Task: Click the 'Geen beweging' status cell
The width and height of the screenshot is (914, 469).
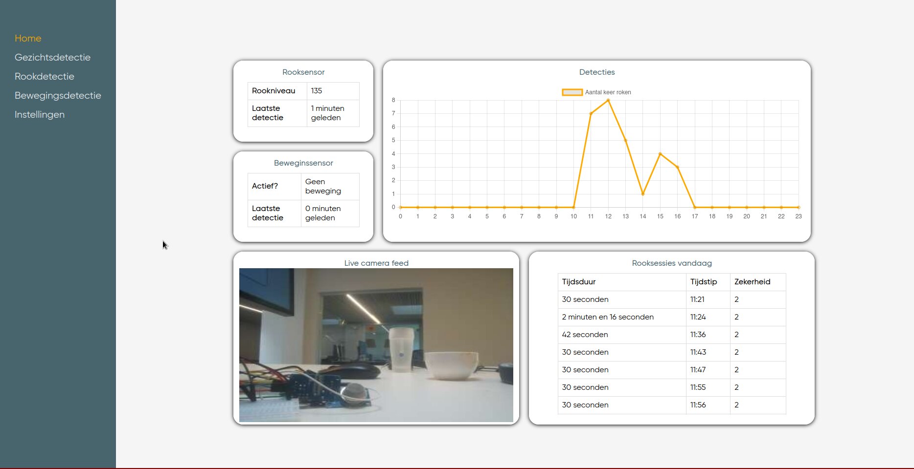Action: [x=323, y=186]
